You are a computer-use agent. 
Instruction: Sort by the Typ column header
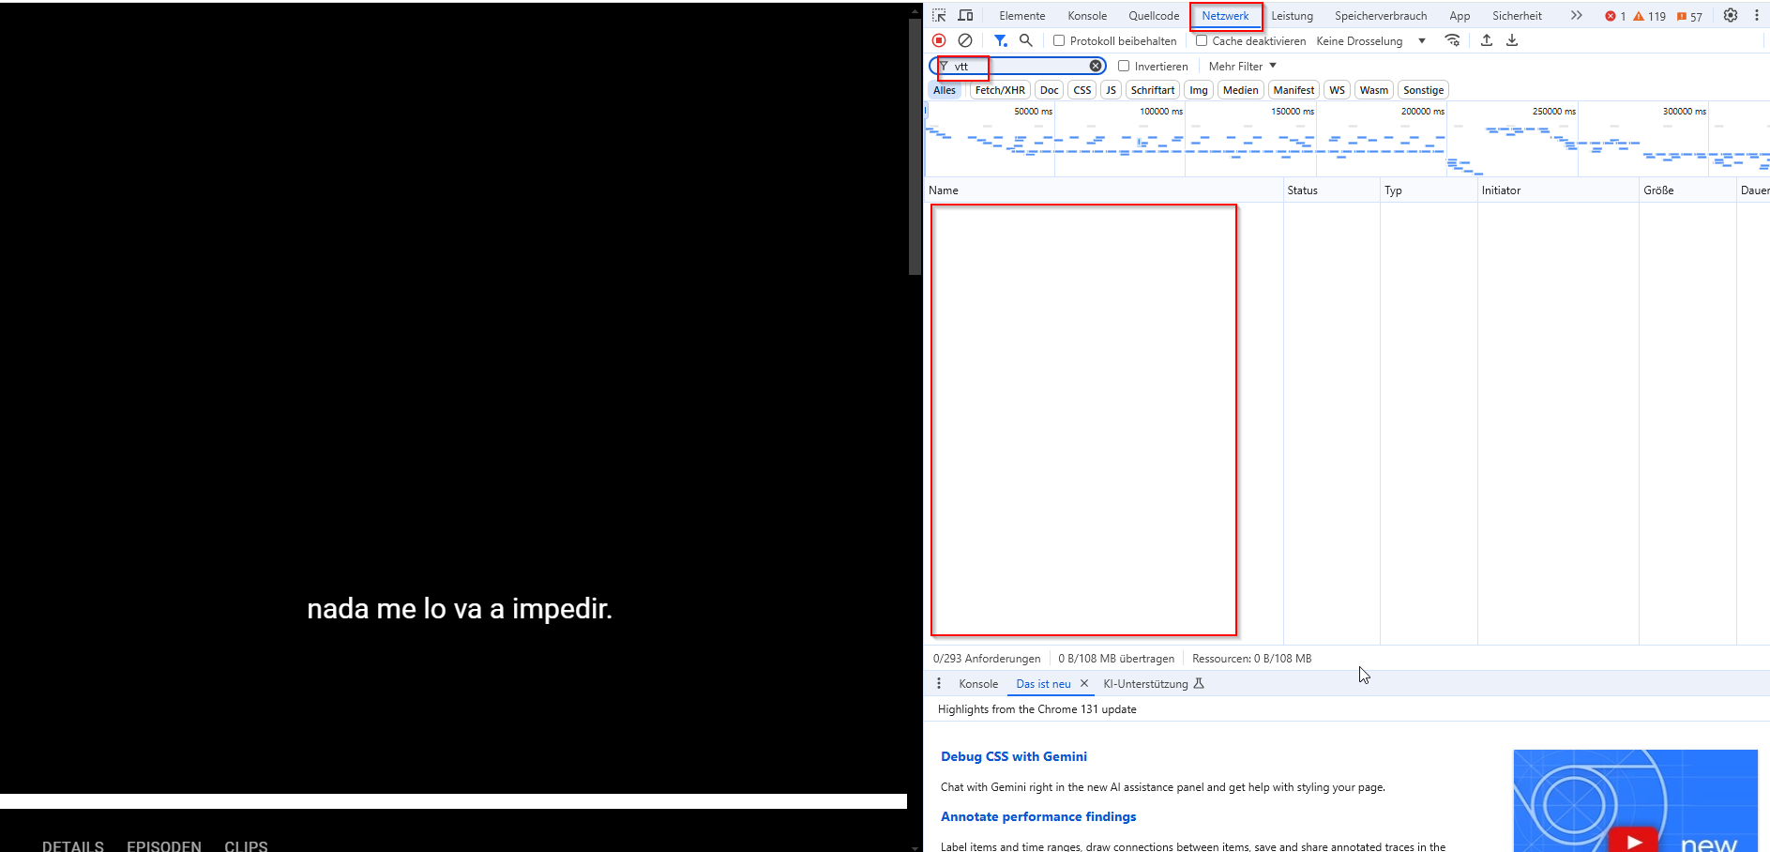point(1429,190)
